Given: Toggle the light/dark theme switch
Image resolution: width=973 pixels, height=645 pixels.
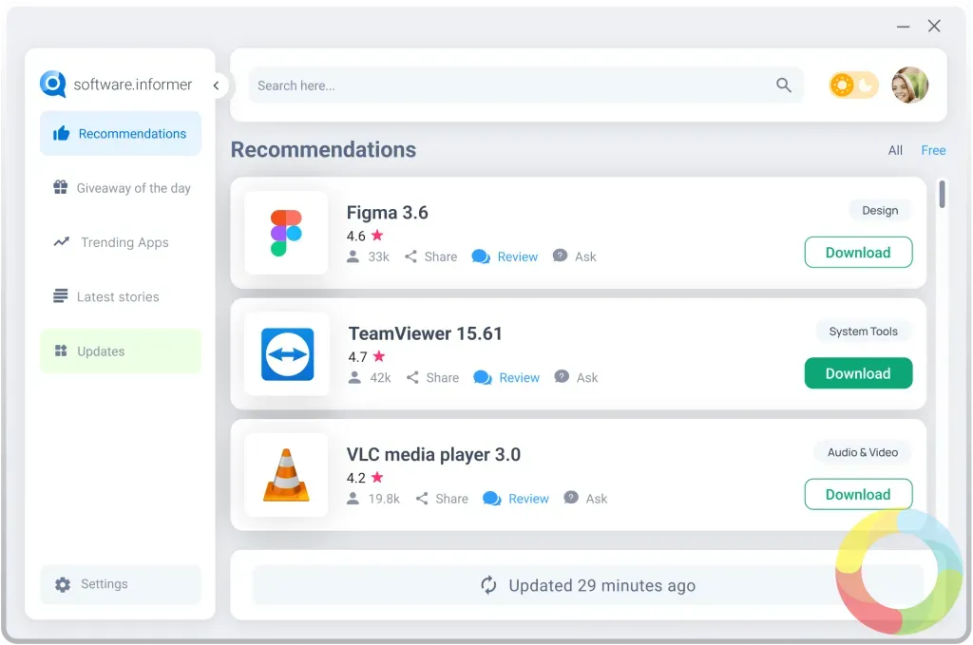Looking at the screenshot, I should click(854, 85).
